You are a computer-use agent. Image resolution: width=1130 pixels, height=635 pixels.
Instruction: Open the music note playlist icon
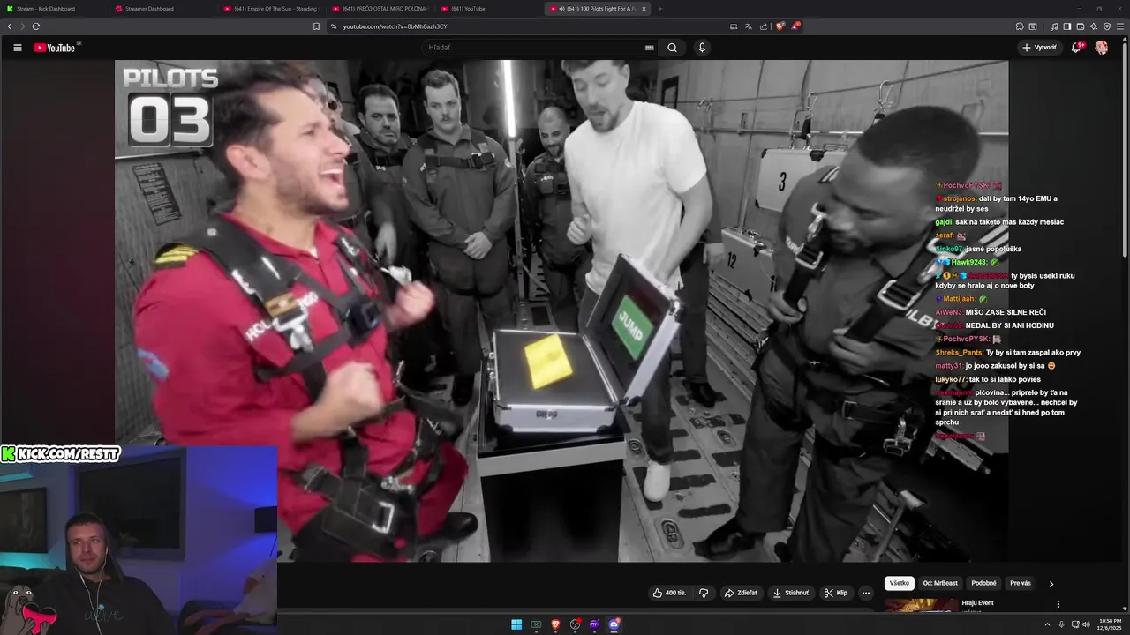[1054, 26]
